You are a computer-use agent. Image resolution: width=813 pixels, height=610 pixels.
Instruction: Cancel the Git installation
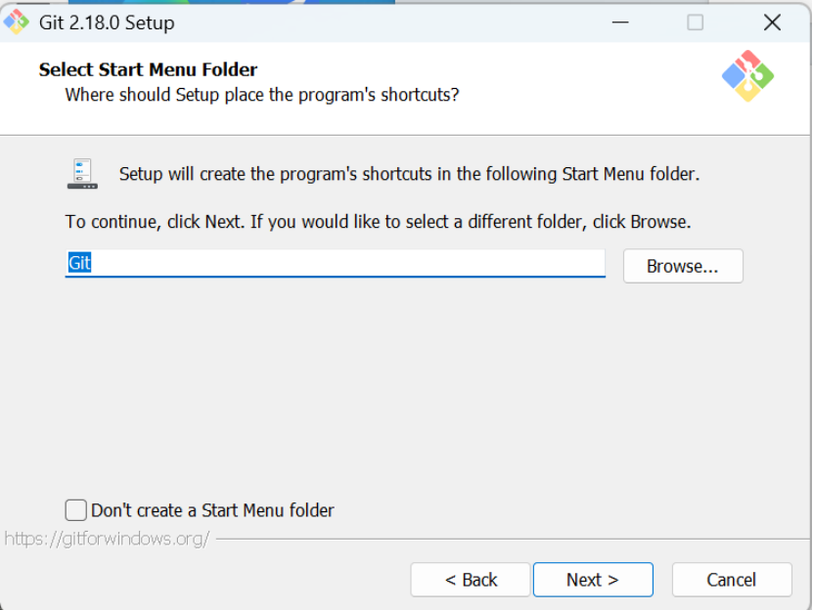pos(732,580)
